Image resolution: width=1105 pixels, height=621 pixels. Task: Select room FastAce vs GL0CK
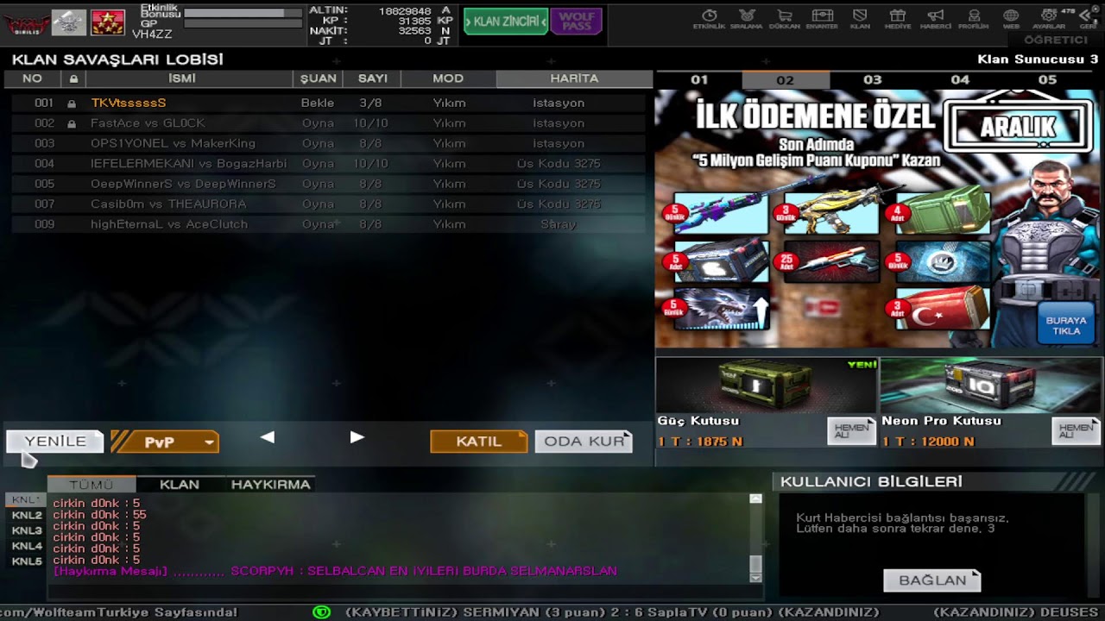point(328,123)
